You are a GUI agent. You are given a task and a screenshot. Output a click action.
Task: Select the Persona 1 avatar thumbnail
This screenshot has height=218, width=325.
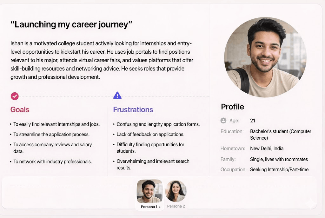click(x=149, y=191)
